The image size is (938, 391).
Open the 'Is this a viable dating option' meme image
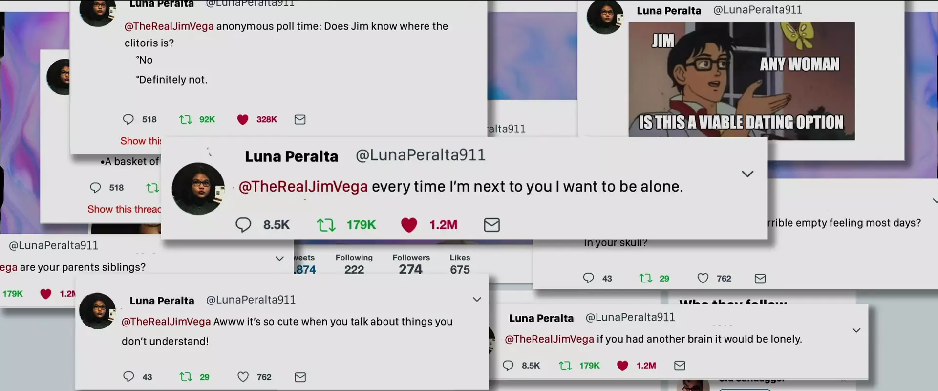tap(742, 81)
